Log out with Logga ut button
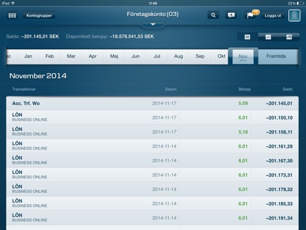The height and width of the screenshot is (230, 306). click(x=273, y=15)
